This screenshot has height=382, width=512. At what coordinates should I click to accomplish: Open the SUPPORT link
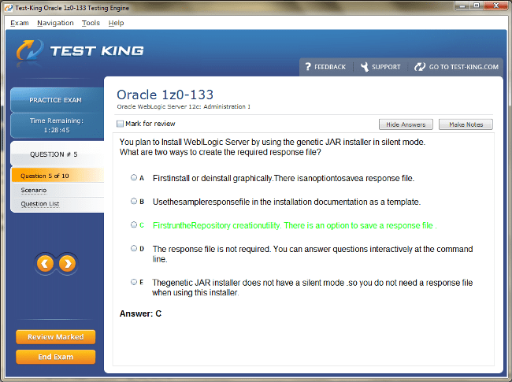pyautogui.click(x=386, y=67)
